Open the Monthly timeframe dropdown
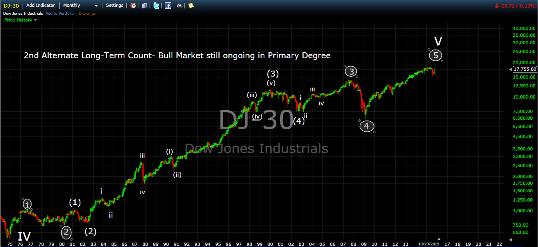The width and height of the screenshot is (538, 247). [x=81, y=6]
